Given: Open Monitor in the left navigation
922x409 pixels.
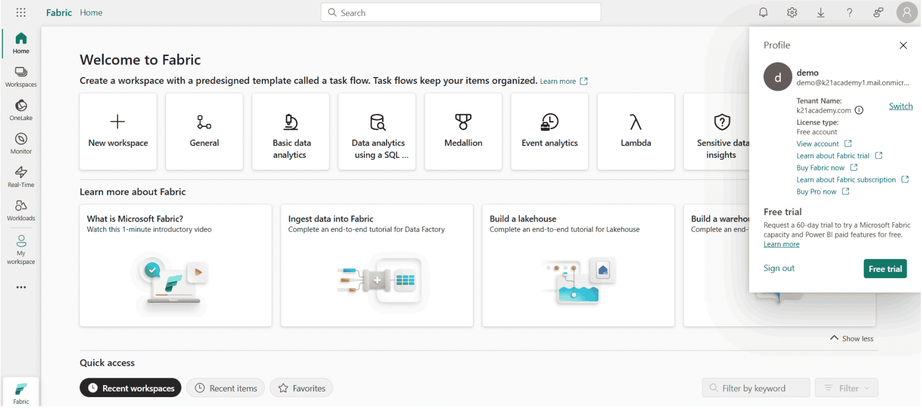Looking at the screenshot, I should point(21,143).
